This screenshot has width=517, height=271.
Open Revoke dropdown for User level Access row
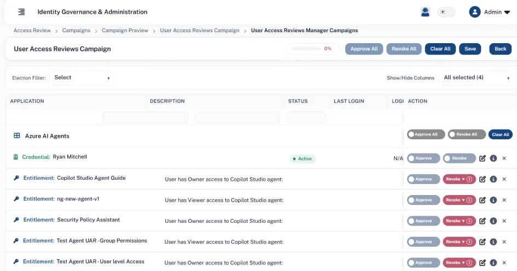tap(460, 263)
